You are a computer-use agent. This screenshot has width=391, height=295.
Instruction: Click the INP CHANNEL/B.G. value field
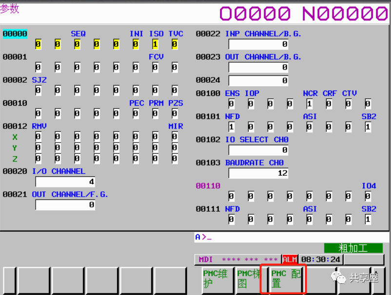click(258, 44)
